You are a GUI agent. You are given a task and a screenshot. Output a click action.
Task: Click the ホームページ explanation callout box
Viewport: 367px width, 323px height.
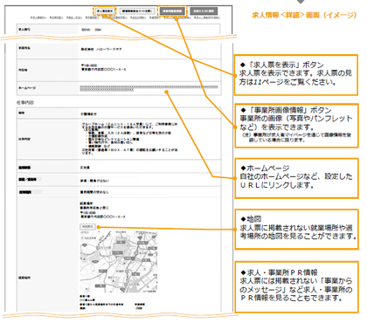click(x=296, y=178)
